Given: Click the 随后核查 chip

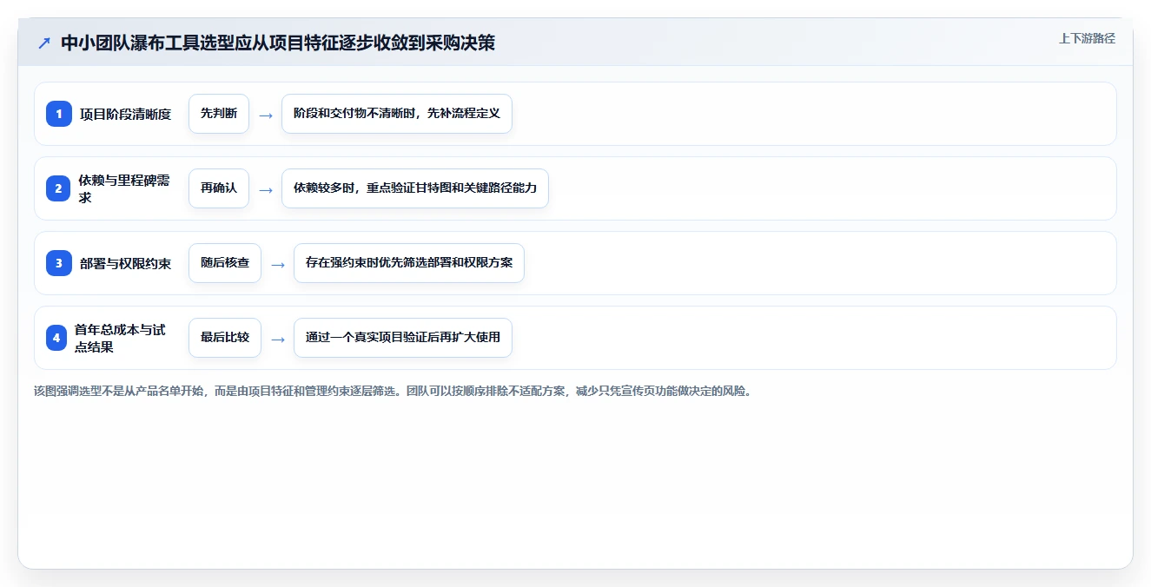Looking at the screenshot, I should point(225,263).
